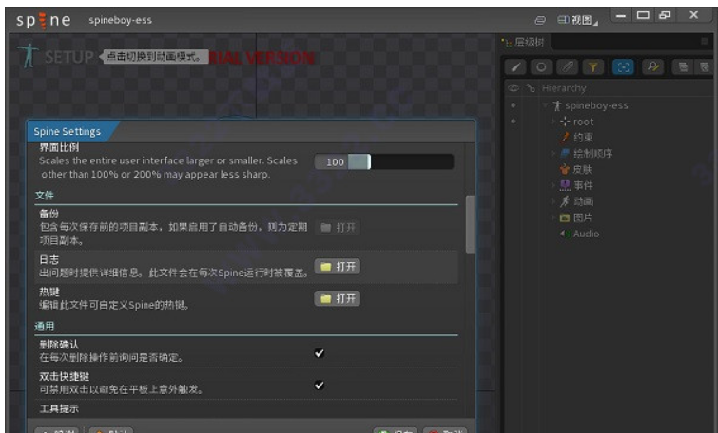
Task: Select the 图片 tree row
Action: click(576, 217)
